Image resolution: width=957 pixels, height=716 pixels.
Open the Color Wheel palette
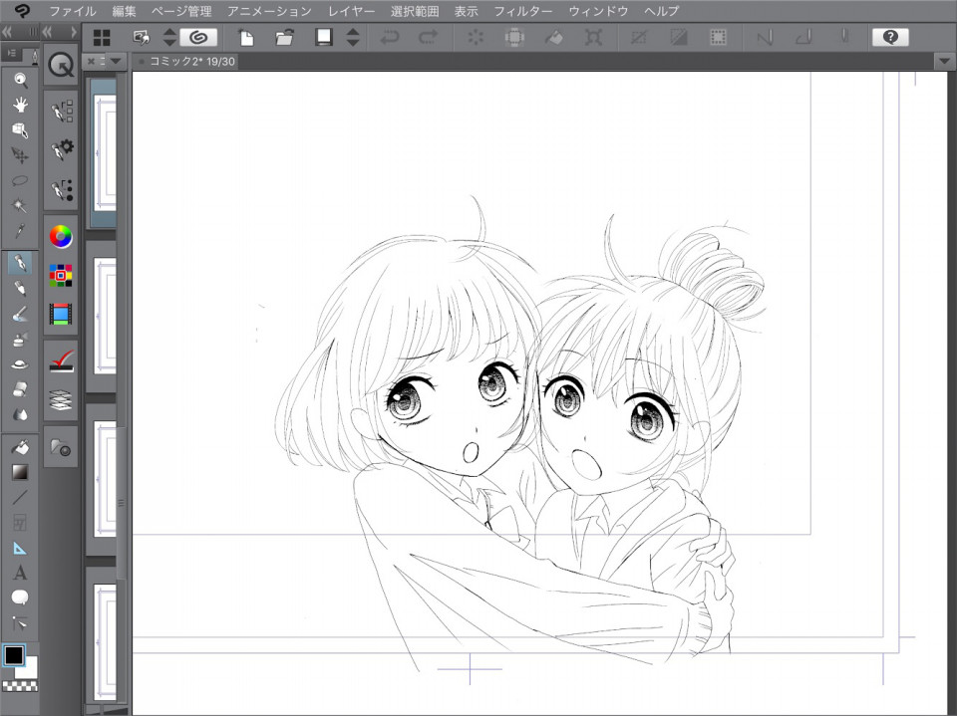point(61,237)
